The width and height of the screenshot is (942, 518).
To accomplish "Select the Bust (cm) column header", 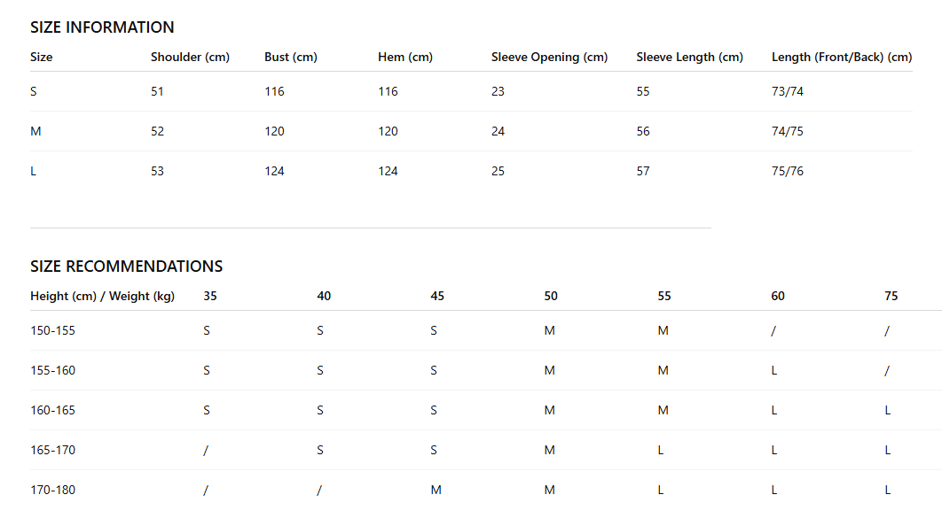I will click(291, 57).
